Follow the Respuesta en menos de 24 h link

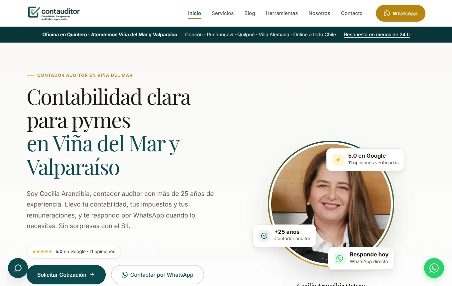377,35
